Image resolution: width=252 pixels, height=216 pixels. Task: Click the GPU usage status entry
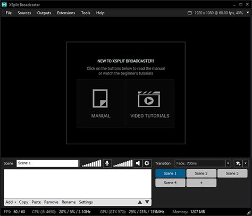coord(132,212)
